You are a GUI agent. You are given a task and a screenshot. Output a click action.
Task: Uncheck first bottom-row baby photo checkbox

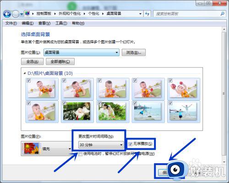pyautogui.click(x=29, y=103)
